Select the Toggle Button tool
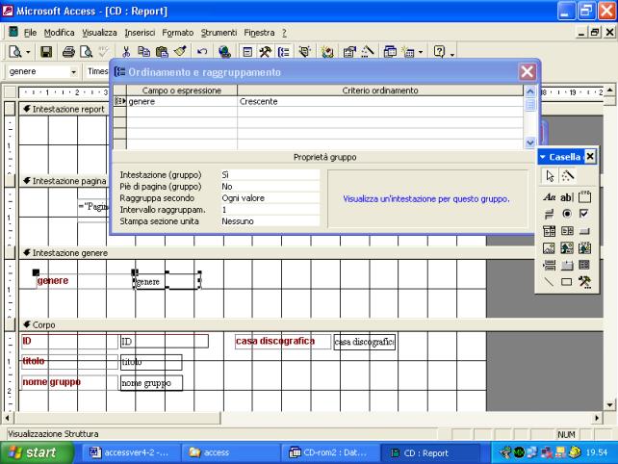Screen dimensions: 618x464 pos(549,214)
